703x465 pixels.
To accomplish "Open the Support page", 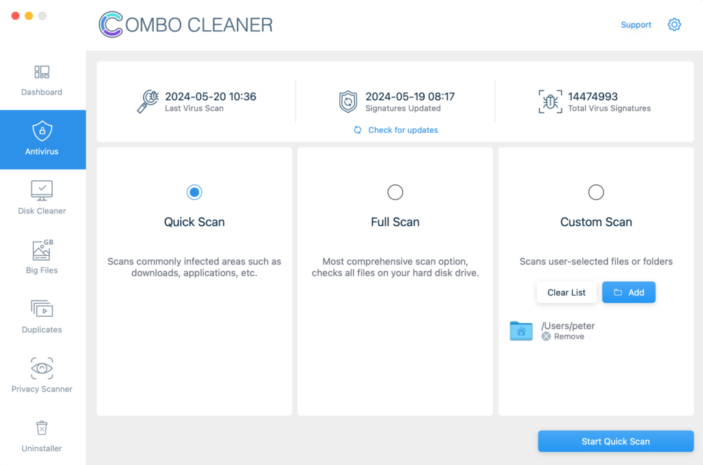I will coord(636,24).
